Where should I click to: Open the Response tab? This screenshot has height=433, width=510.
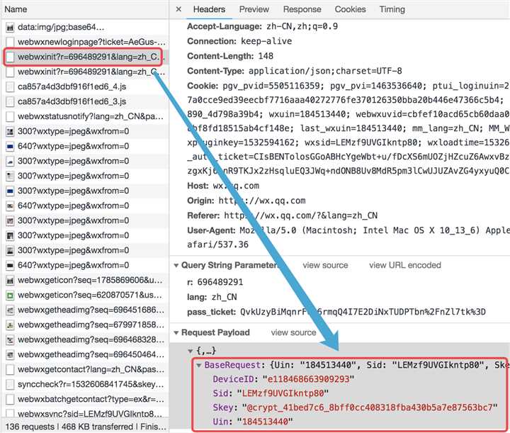coord(302,9)
